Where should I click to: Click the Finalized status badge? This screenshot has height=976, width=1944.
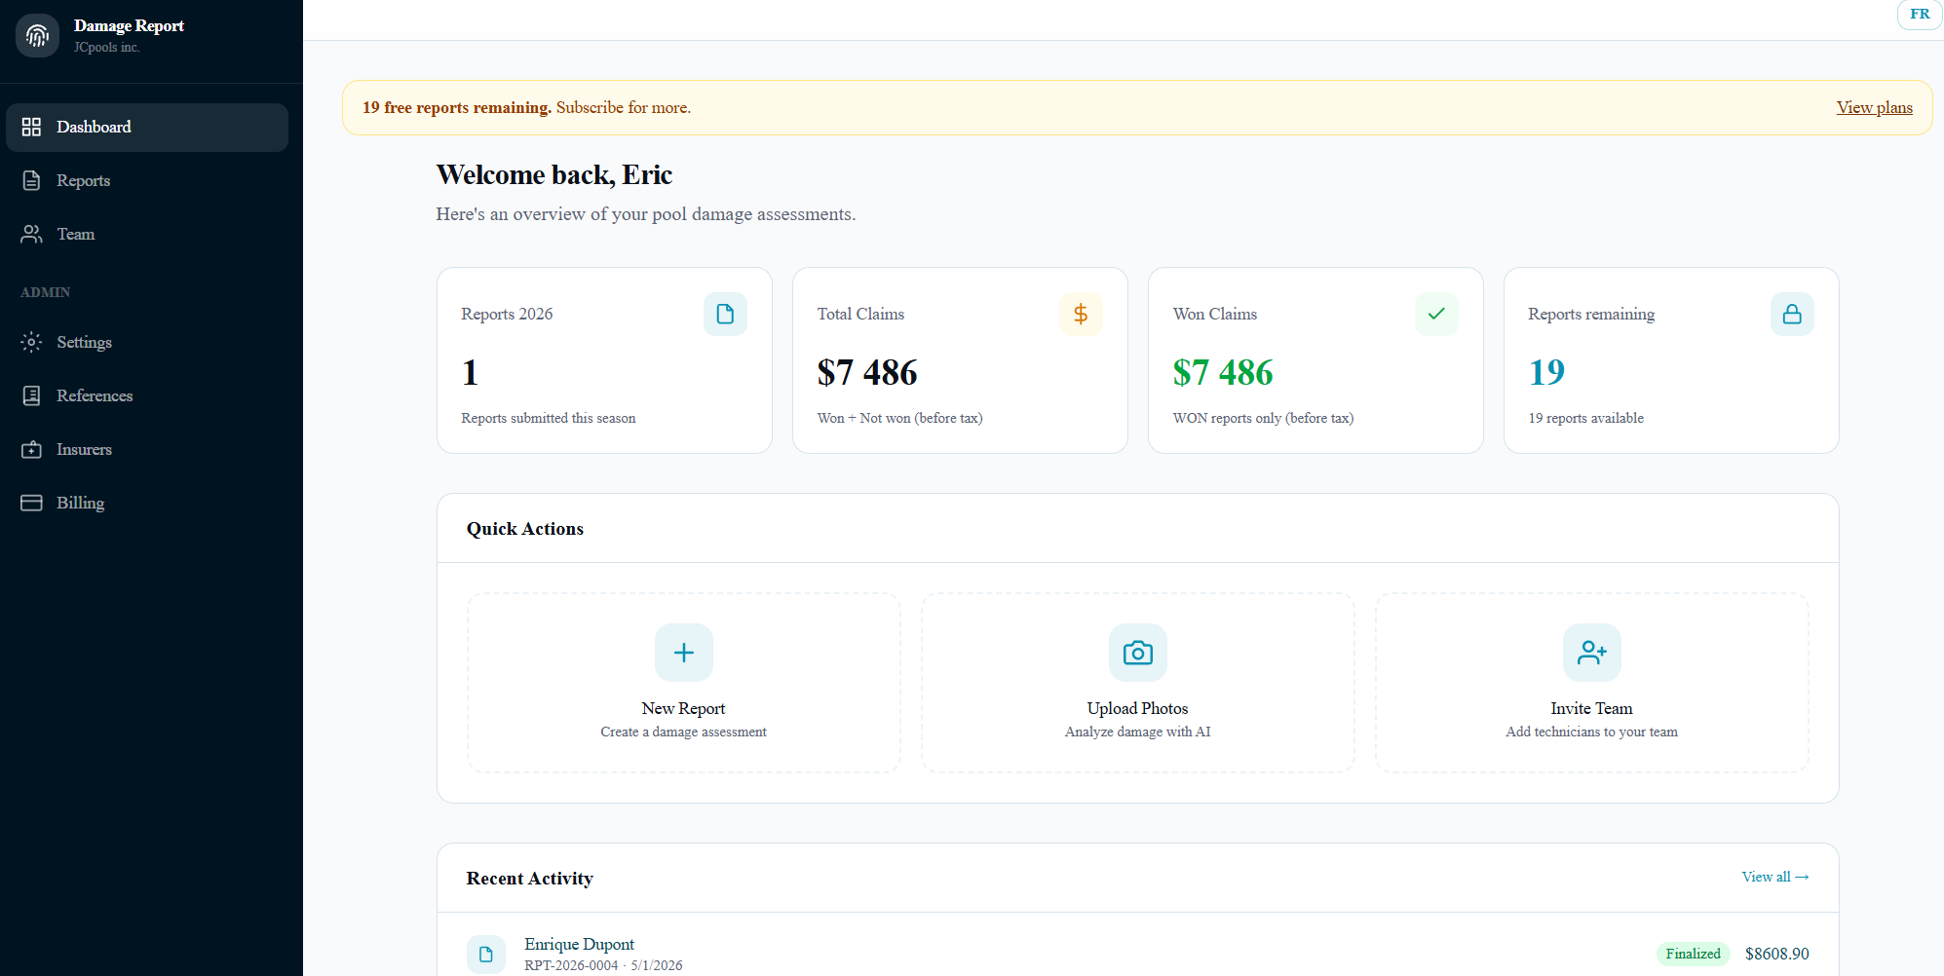coord(1693,954)
